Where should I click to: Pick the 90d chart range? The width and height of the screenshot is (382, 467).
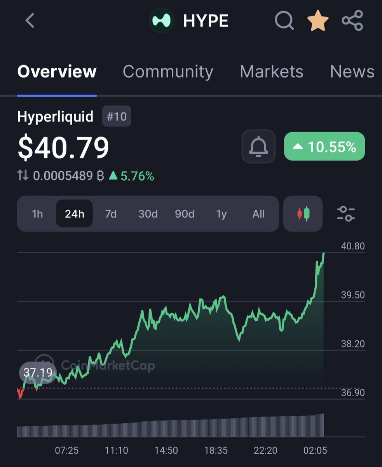[185, 214]
